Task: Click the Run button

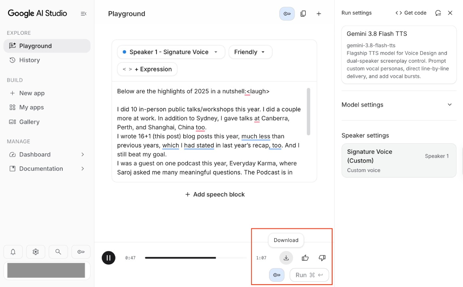Action: 309,275
